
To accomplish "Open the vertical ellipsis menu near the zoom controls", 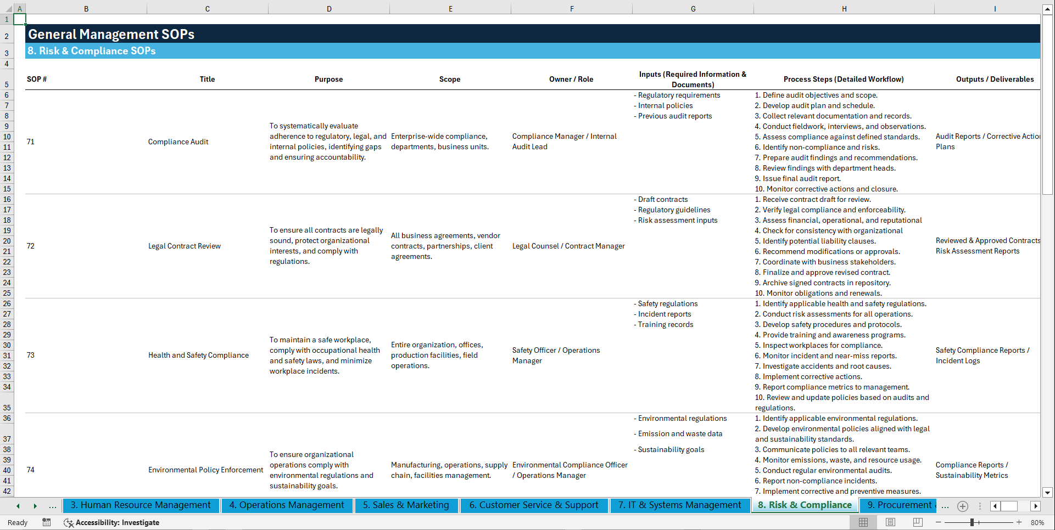I will (x=981, y=506).
